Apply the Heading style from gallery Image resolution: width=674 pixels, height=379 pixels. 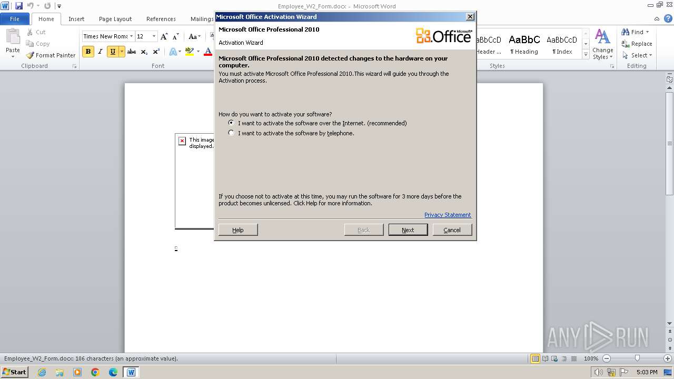click(x=524, y=45)
